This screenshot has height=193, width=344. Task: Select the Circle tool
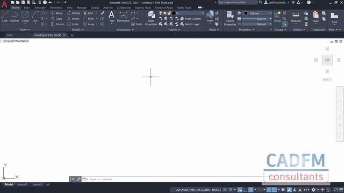point(25,17)
